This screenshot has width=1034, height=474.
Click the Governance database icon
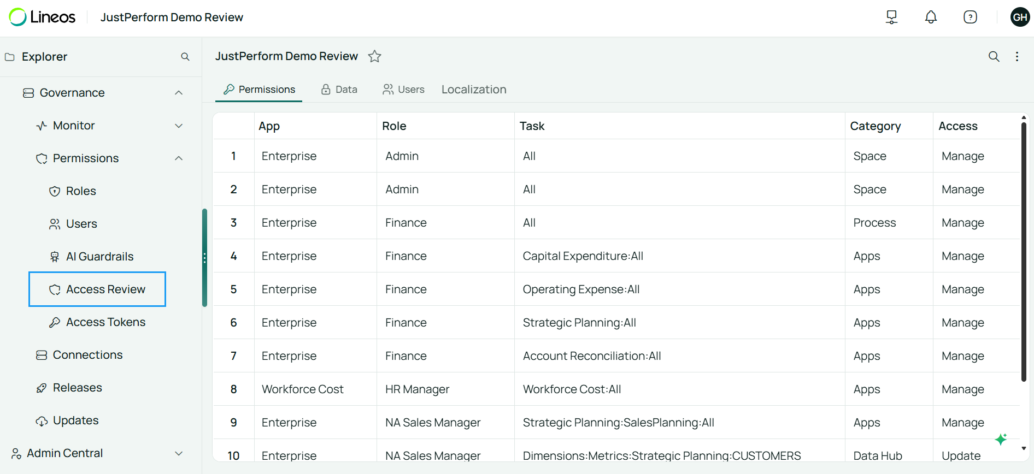pos(28,93)
